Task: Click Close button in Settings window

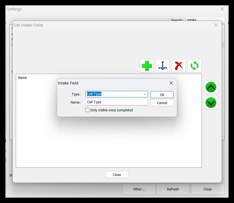Action: (x=208, y=189)
